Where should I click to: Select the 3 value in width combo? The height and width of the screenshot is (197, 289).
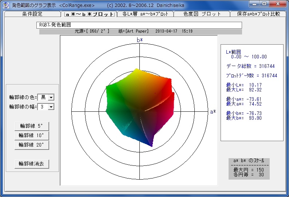[43, 107]
